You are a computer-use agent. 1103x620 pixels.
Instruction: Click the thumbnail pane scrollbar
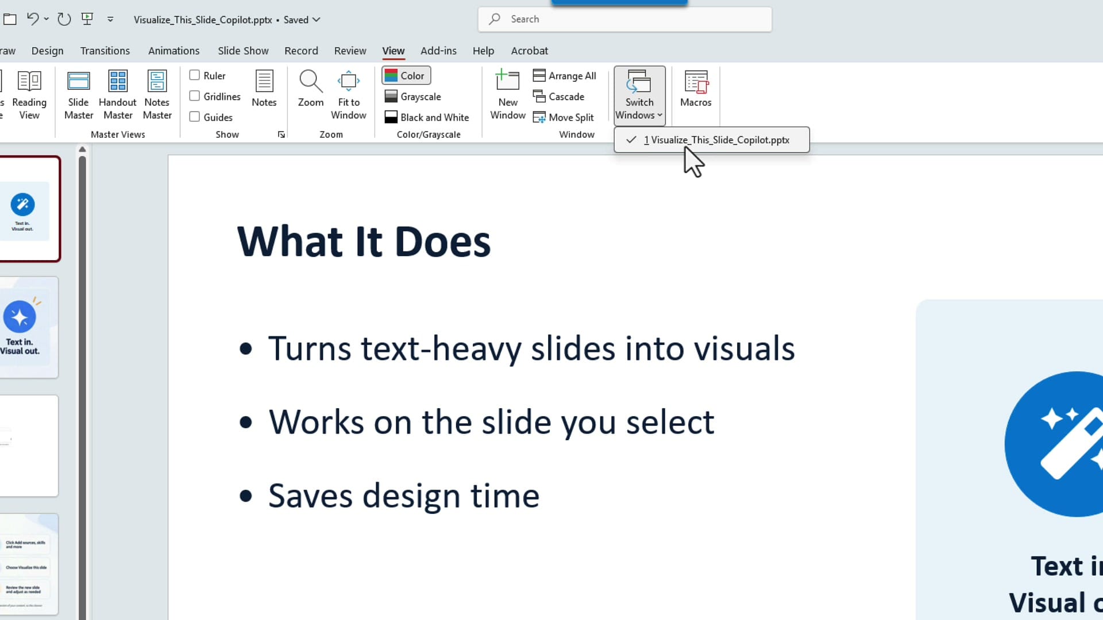(x=82, y=387)
